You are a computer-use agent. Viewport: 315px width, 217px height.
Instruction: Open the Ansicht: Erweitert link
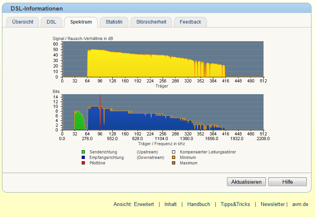click(x=134, y=204)
